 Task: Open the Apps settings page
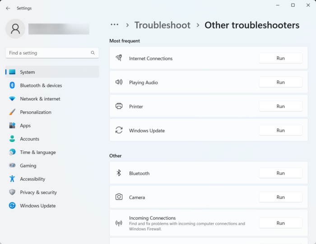[x=25, y=126]
